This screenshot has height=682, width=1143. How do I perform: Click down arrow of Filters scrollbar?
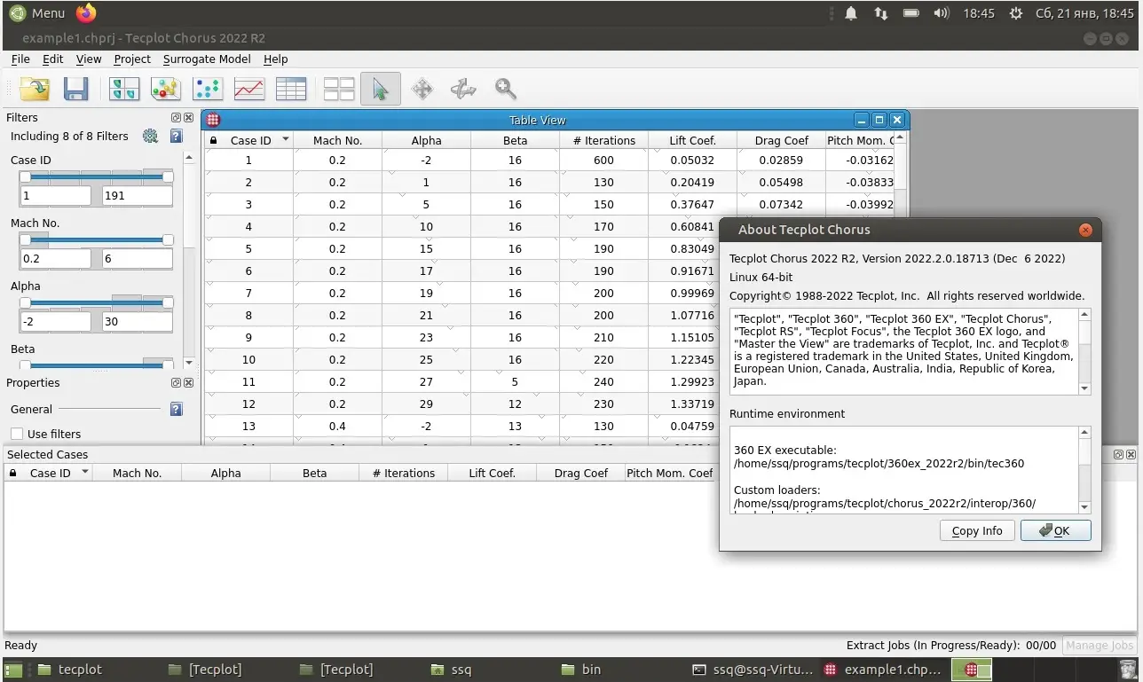click(x=188, y=363)
